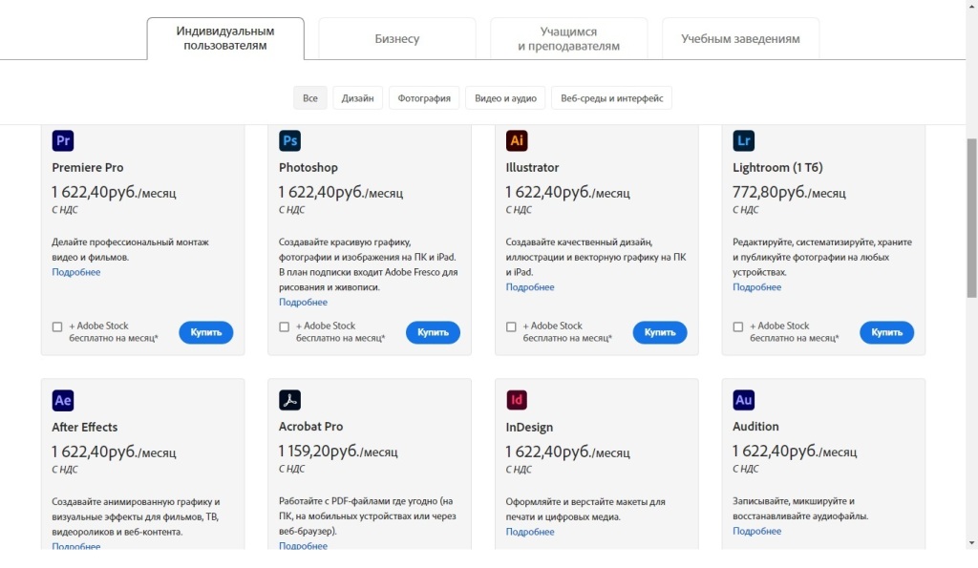
Task: Click the Illustrator Ai icon
Action: [517, 141]
